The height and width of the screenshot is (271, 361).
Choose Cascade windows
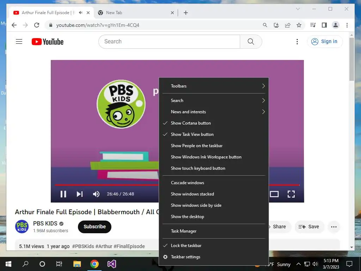(x=214, y=183)
